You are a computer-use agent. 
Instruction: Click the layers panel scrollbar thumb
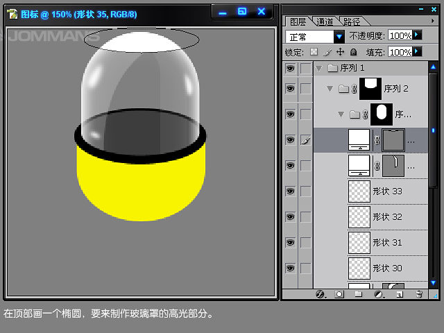click(433, 130)
